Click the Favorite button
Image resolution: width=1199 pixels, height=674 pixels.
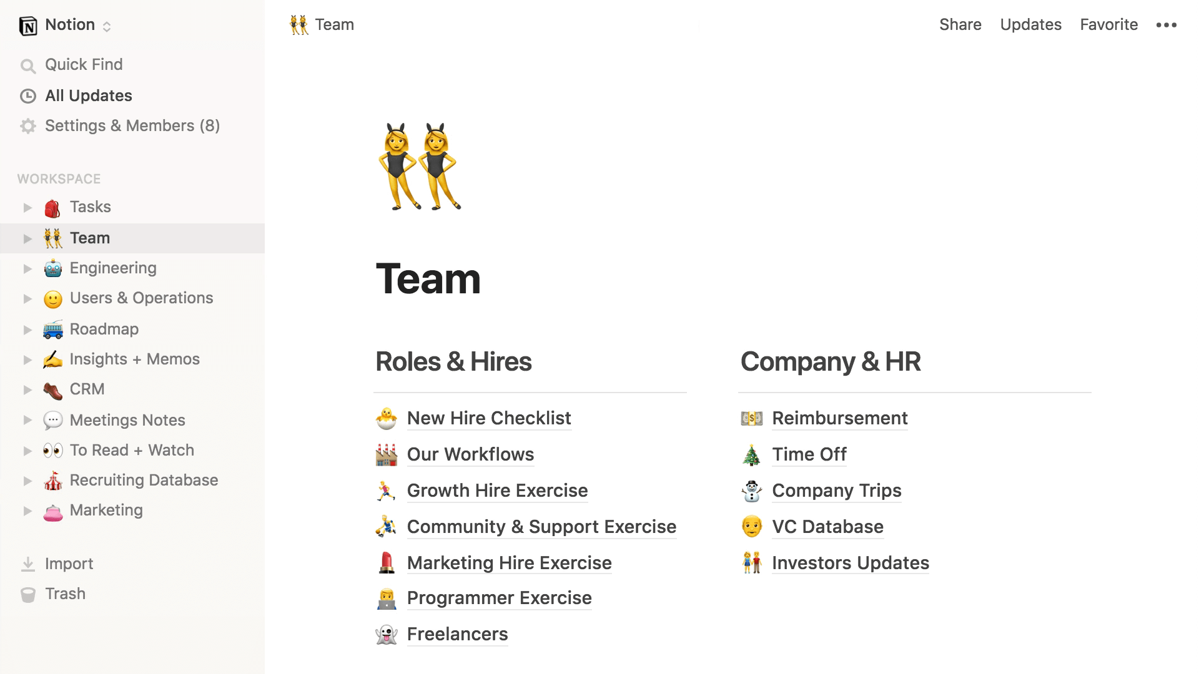pyautogui.click(x=1108, y=24)
